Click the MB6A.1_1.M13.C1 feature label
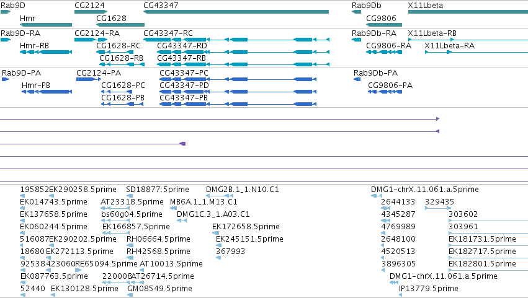The height and width of the screenshot is (298, 528). [x=204, y=202]
